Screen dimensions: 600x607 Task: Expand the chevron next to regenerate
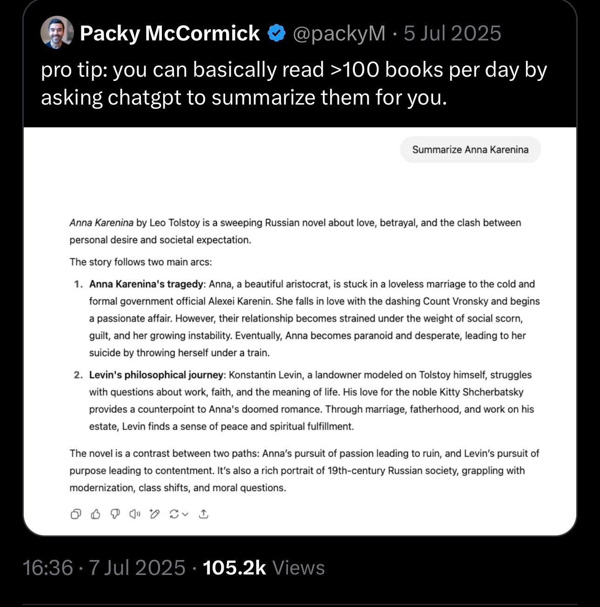click(x=185, y=514)
